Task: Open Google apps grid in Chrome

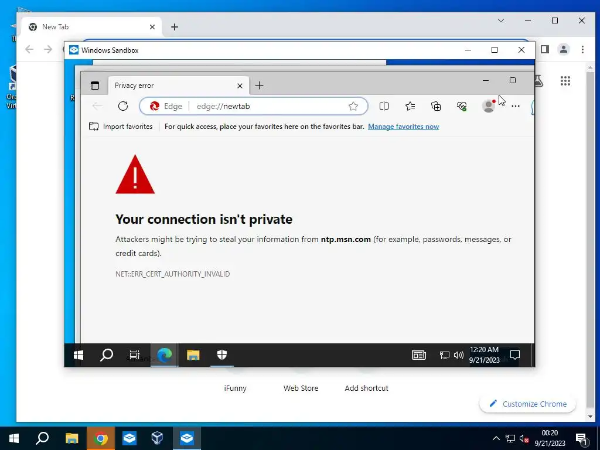Action: pyautogui.click(x=565, y=81)
